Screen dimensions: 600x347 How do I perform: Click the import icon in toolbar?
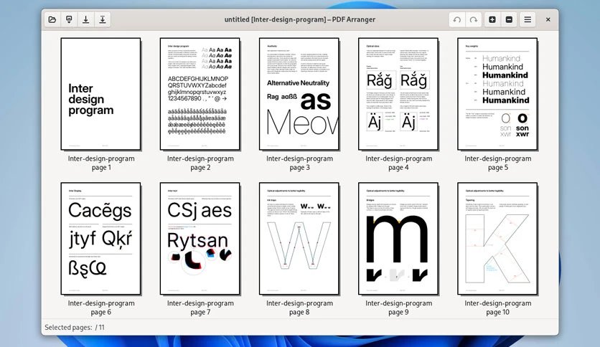coord(69,19)
